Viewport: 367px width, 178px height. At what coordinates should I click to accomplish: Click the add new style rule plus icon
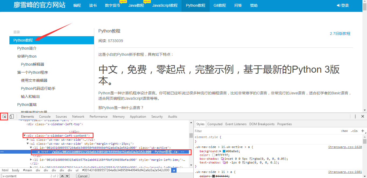[362, 131]
